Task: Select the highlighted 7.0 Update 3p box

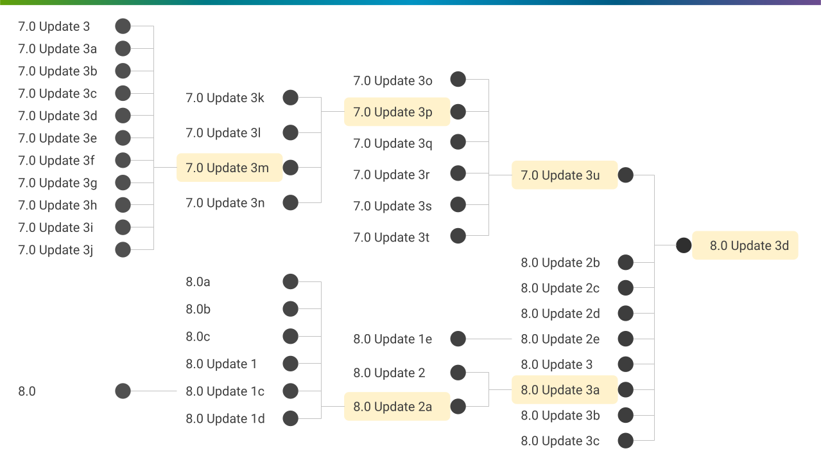Action: coord(394,112)
